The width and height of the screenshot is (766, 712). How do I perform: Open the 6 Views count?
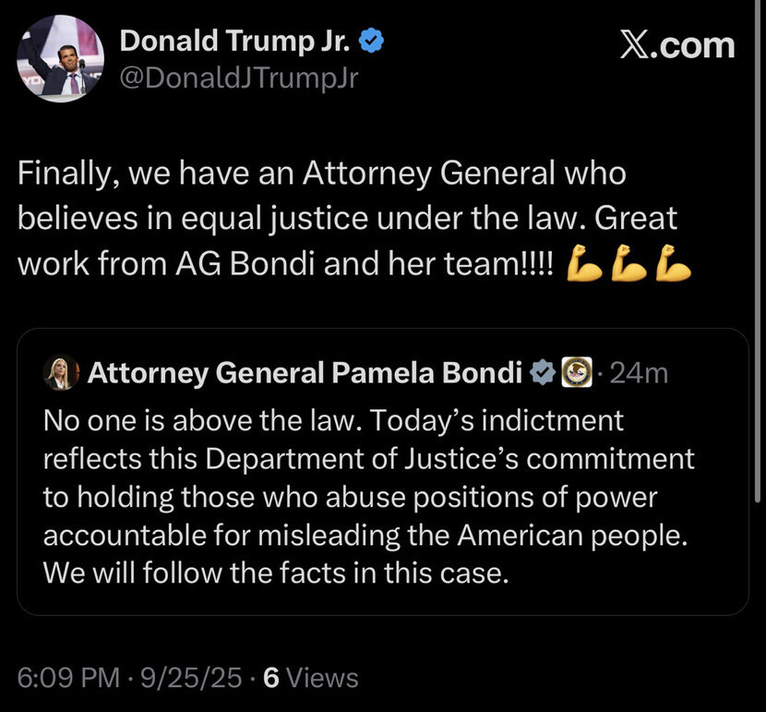click(x=311, y=679)
